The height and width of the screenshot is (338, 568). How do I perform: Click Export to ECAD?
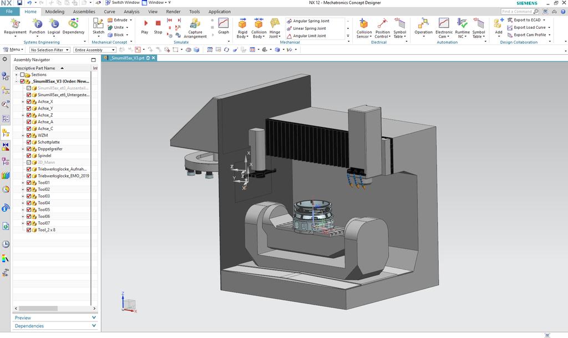[524, 20]
